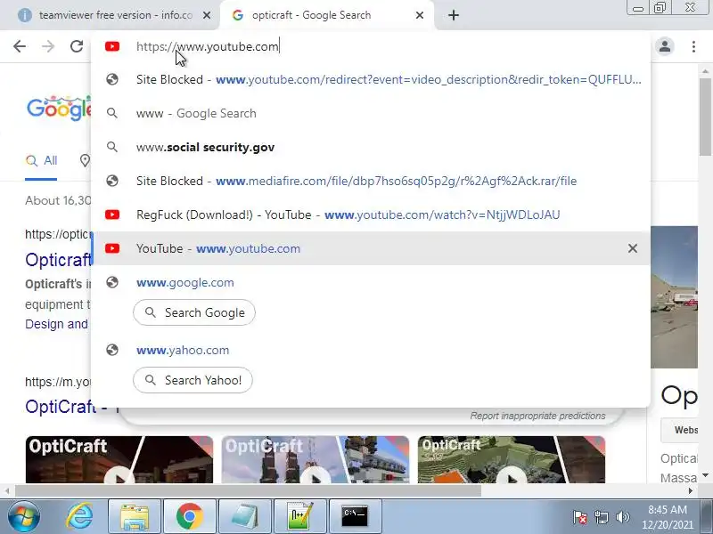Click the vertical scrollbar up arrow

click(x=705, y=71)
